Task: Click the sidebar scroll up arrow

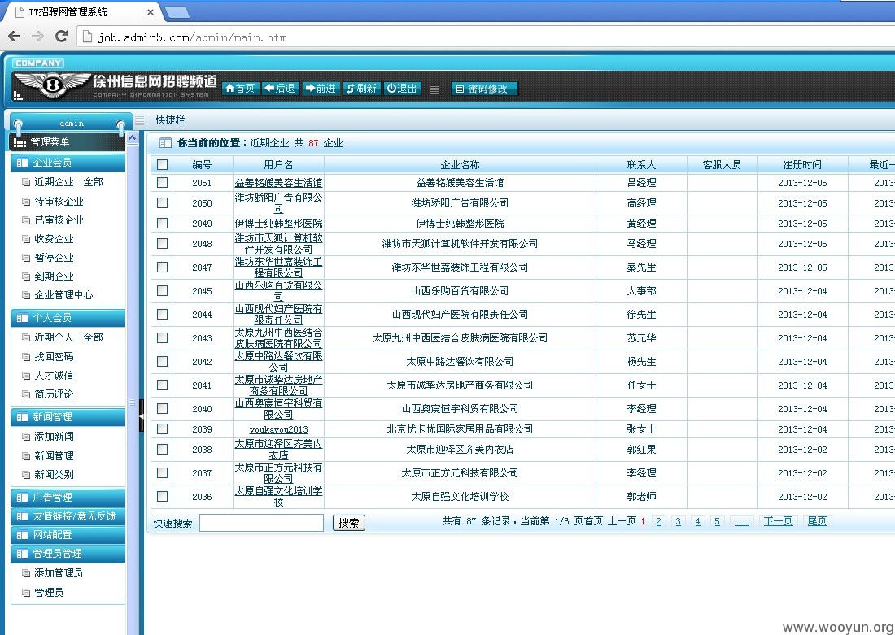Action: click(133, 138)
